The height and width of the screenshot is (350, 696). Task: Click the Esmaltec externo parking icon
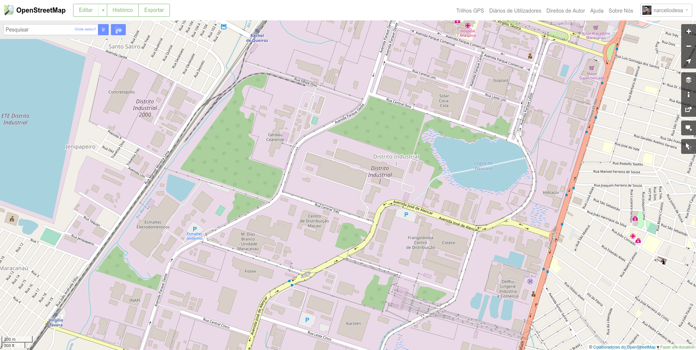[x=195, y=229]
